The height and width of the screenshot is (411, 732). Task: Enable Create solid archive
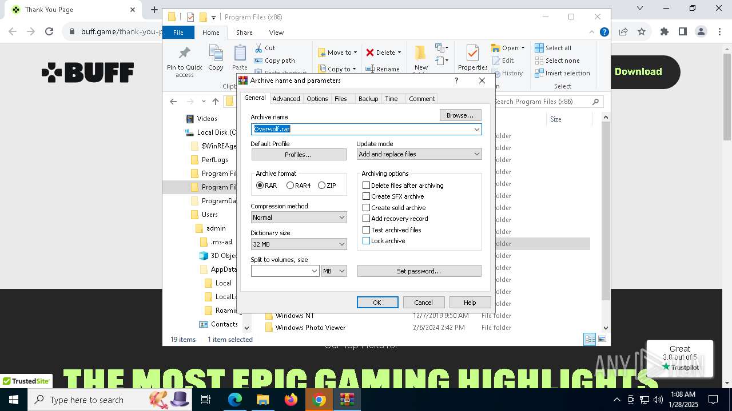pos(366,208)
